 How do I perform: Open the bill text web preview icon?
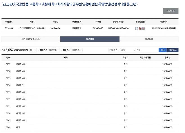tap(137, 29)
